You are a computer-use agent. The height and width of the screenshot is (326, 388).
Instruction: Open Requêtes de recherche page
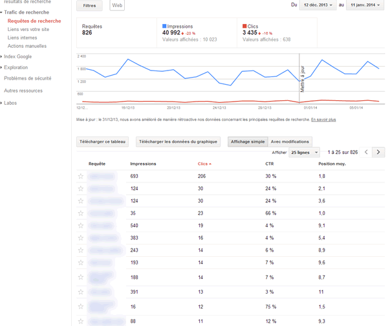click(x=34, y=21)
